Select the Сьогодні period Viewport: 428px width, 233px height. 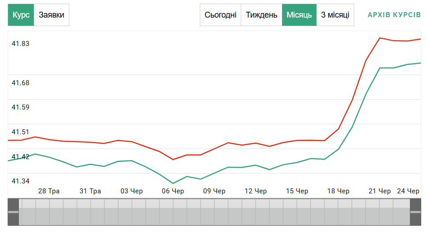click(x=221, y=15)
